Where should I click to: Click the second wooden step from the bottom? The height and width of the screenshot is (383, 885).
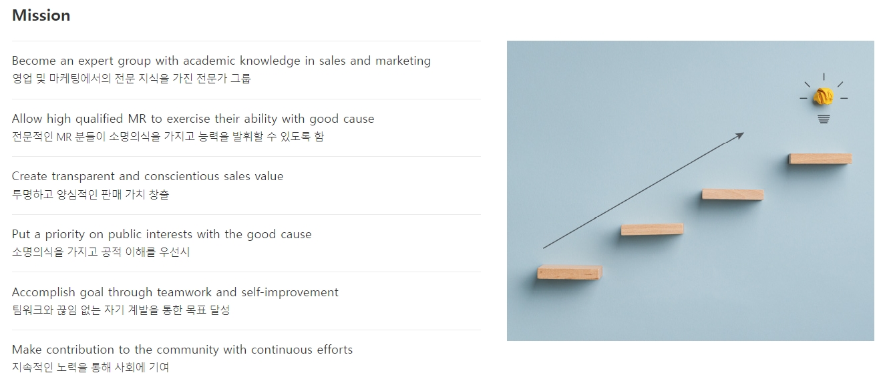coord(652,229)
